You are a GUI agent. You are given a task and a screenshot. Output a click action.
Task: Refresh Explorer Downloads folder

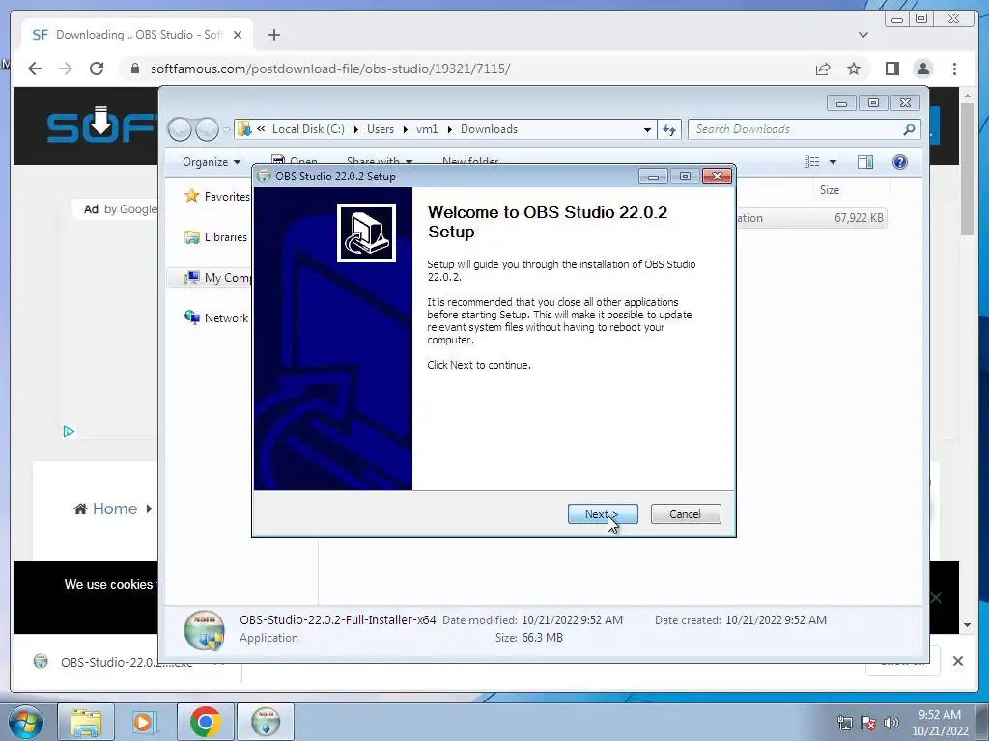[x=668, y=129]
